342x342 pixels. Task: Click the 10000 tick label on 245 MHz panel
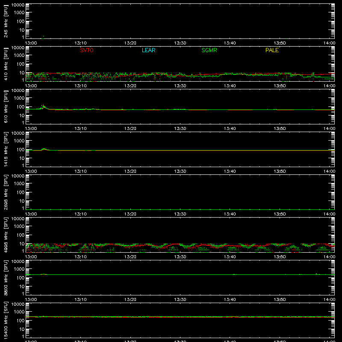point(18,5)
